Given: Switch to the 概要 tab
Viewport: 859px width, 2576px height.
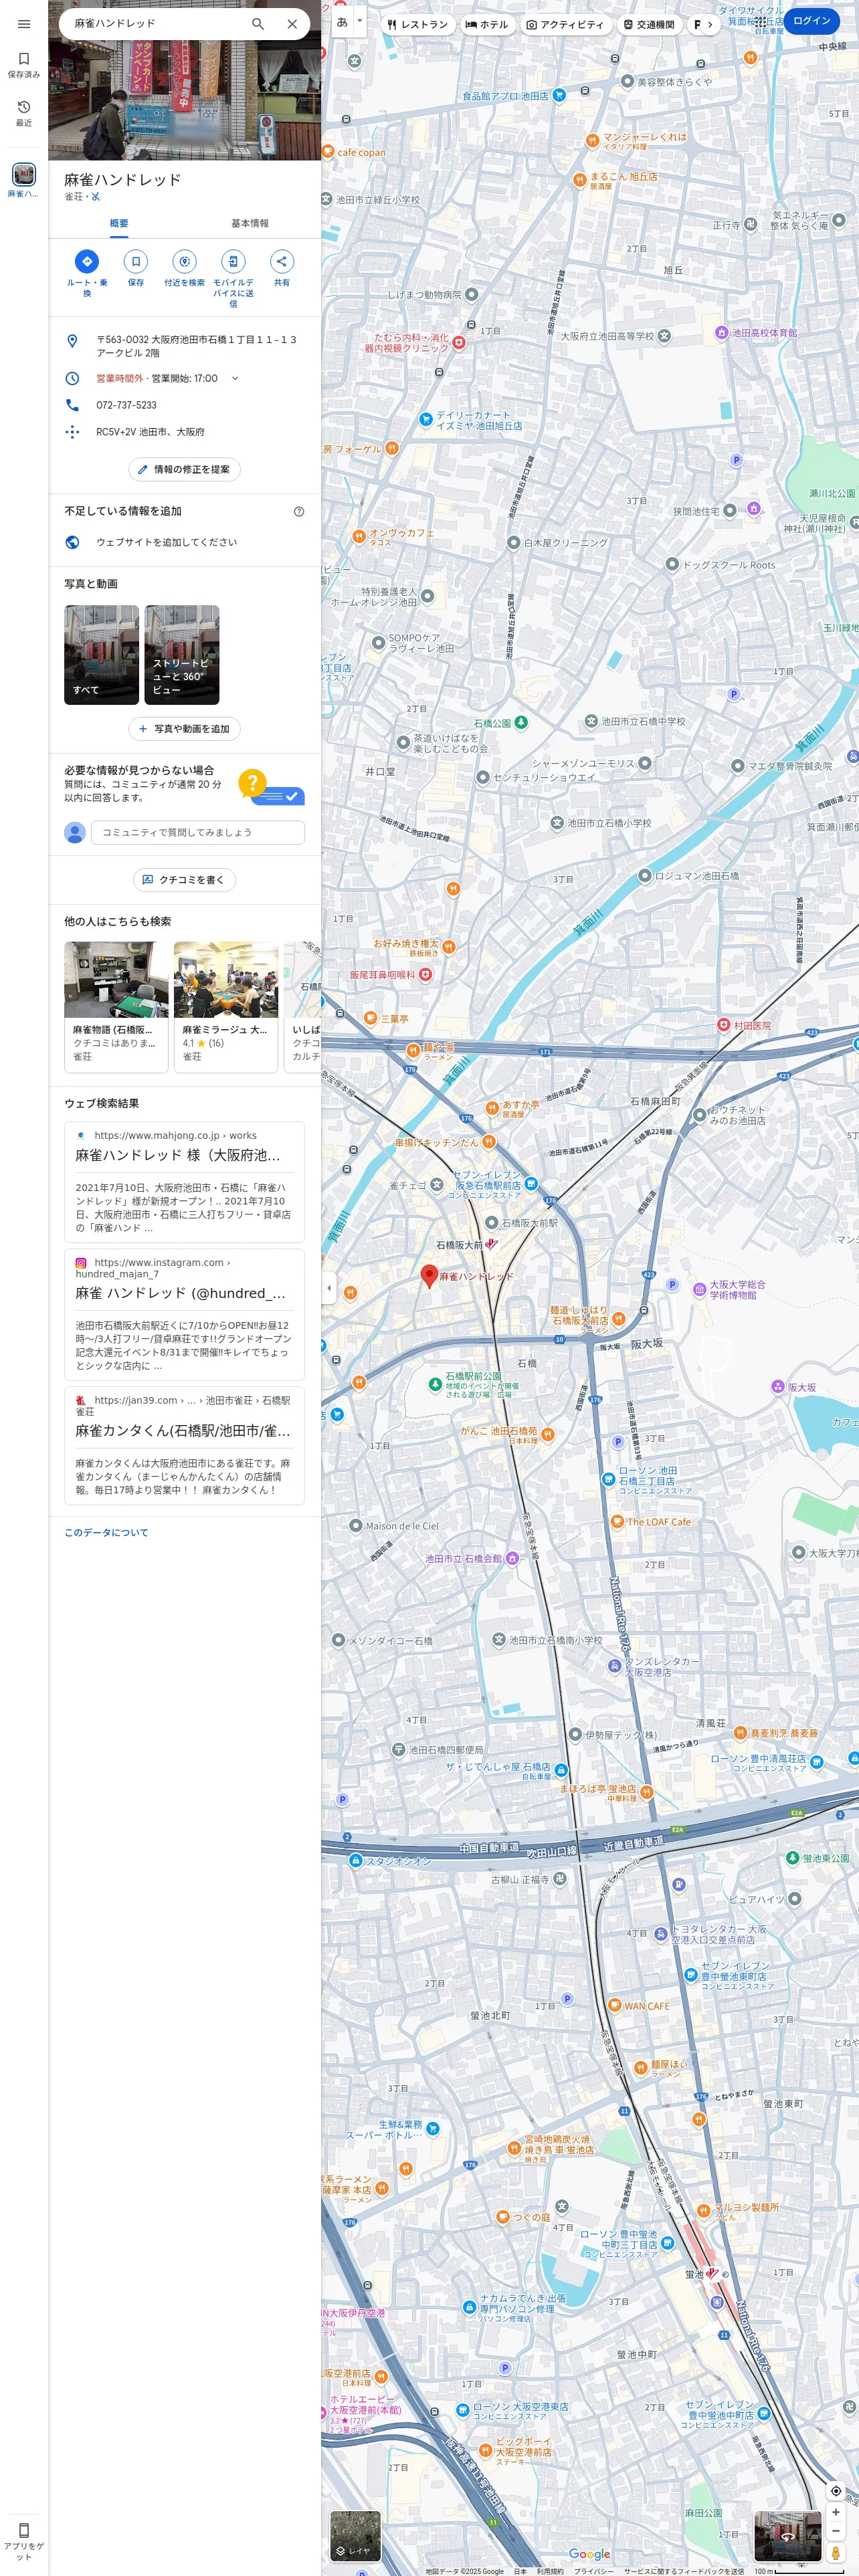Looking at the screenshot, I should [119, 223].
